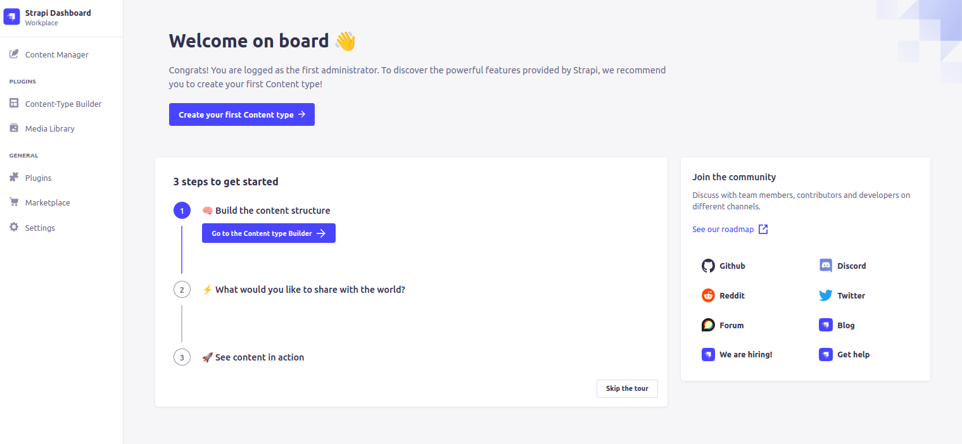Open the Get help link
This screenshot has height=444, width=962.
[x=844, y=355]
